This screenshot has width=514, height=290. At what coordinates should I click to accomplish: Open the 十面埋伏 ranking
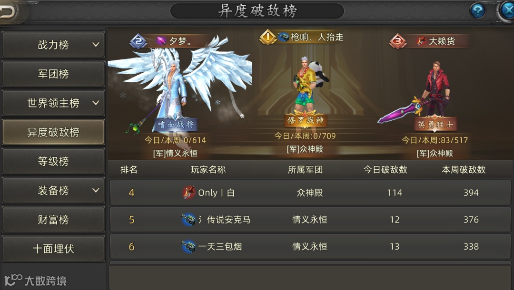53,249
